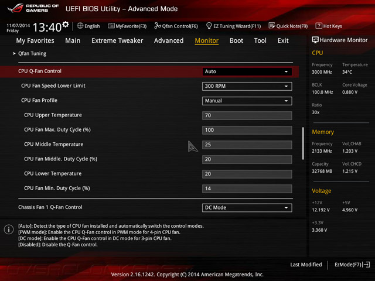375x281 pixels.
Task: Click the CPU Upper Temperature field
Action: point(247,115)
